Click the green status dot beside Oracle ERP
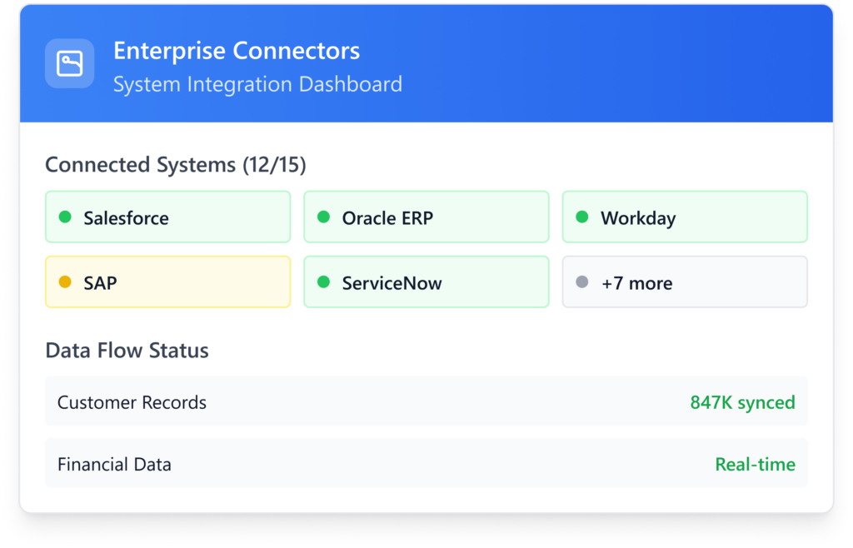The height and width of the screenshot is (548, 853). [324, 217]
